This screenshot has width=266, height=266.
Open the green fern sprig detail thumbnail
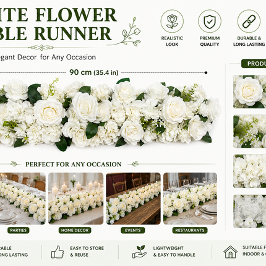pyautogui.click(x=250, y=131)
